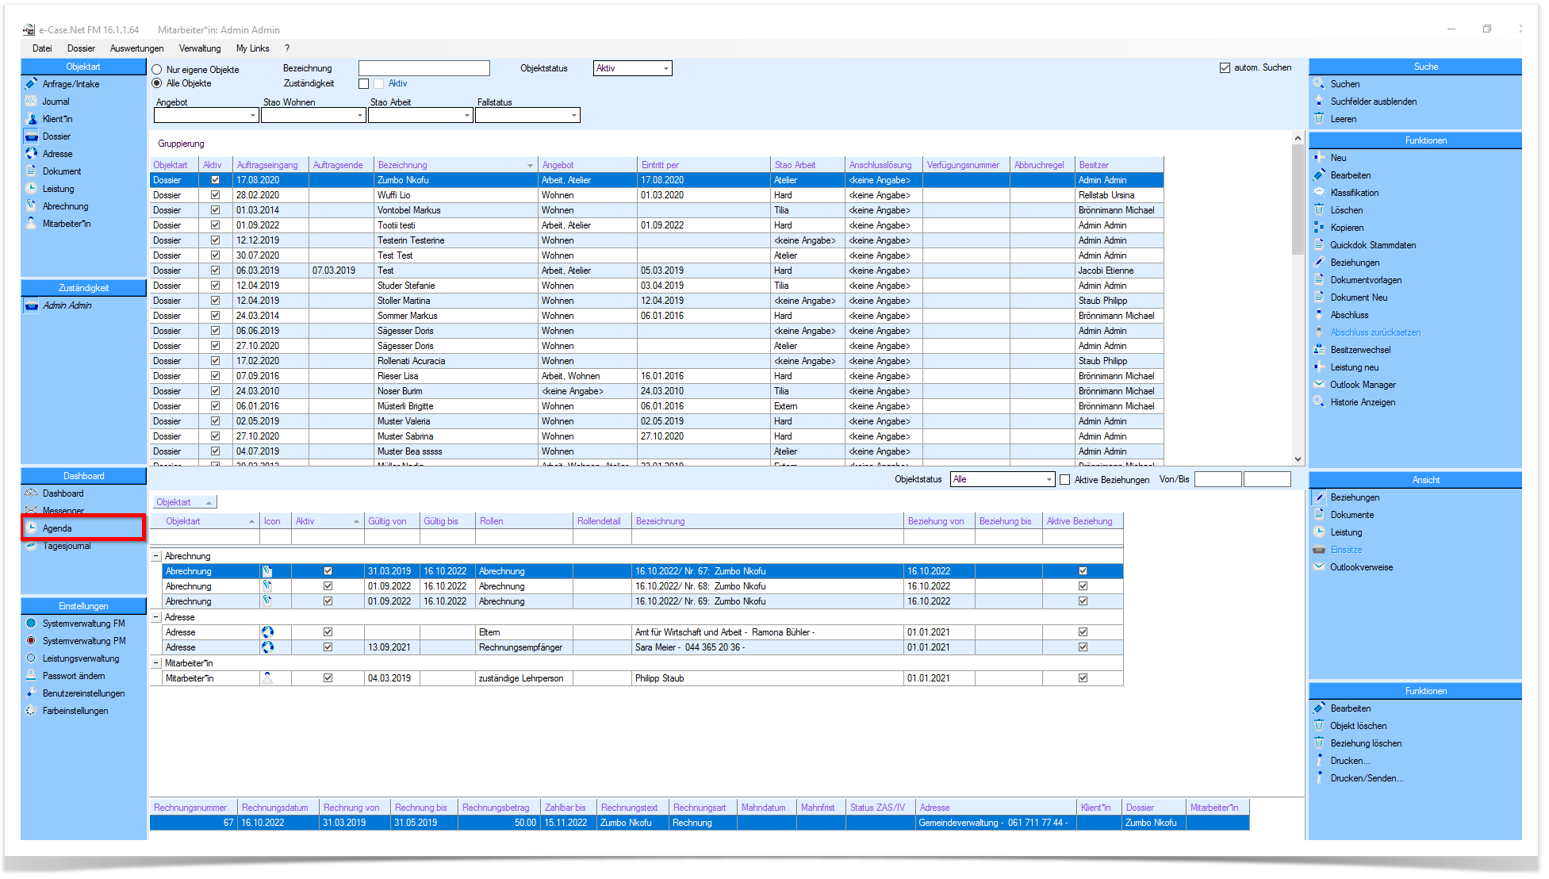This screenshot has height=879, width=1549.
Task: Click Beziehung löschen
Action: 1367,743
